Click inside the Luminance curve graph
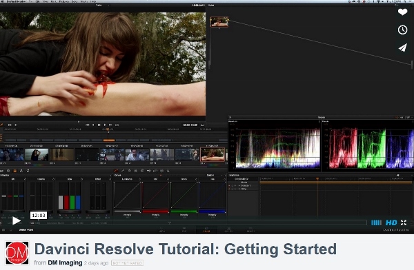Viewport: 414px width, 270px height. [128, 195]
